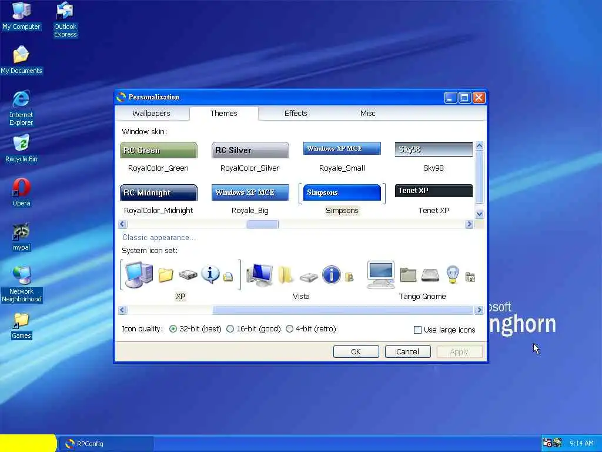Click skin list horizontal scrollbar thumb
This screenshot has height=452, width=602.
click(x=262, y=224)
